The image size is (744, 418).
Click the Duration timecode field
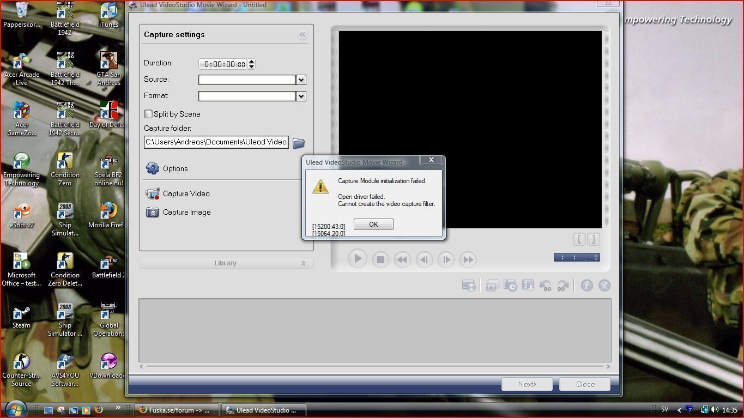(x=223, y=64)
